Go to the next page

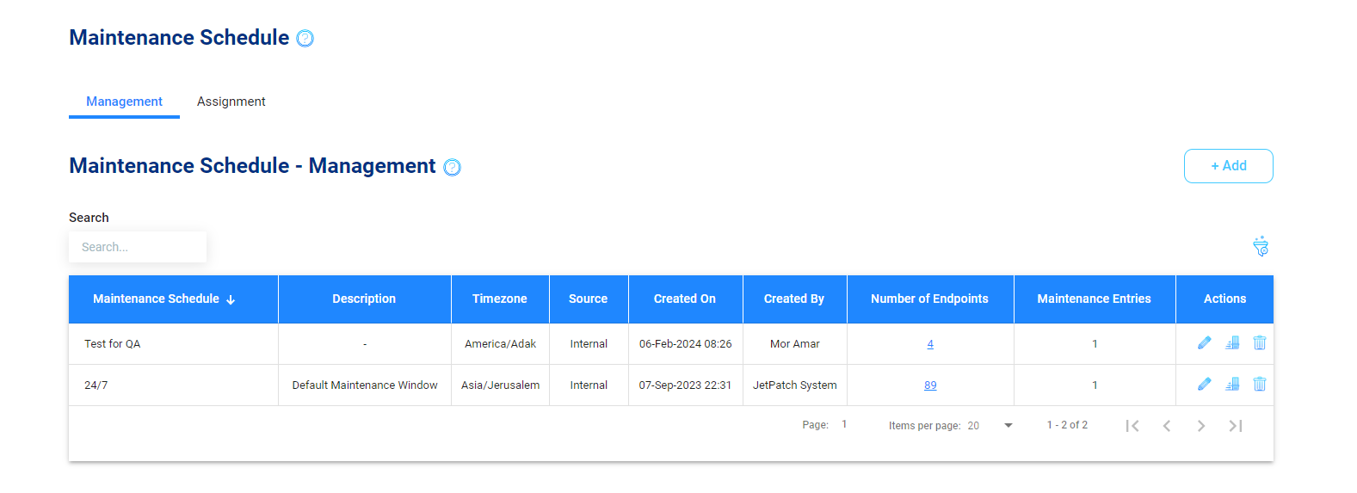pos(1200,426)
